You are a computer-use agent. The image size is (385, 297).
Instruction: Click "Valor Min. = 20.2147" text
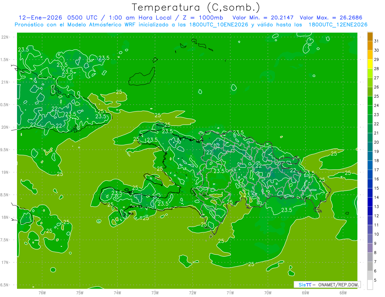point(263,17)
